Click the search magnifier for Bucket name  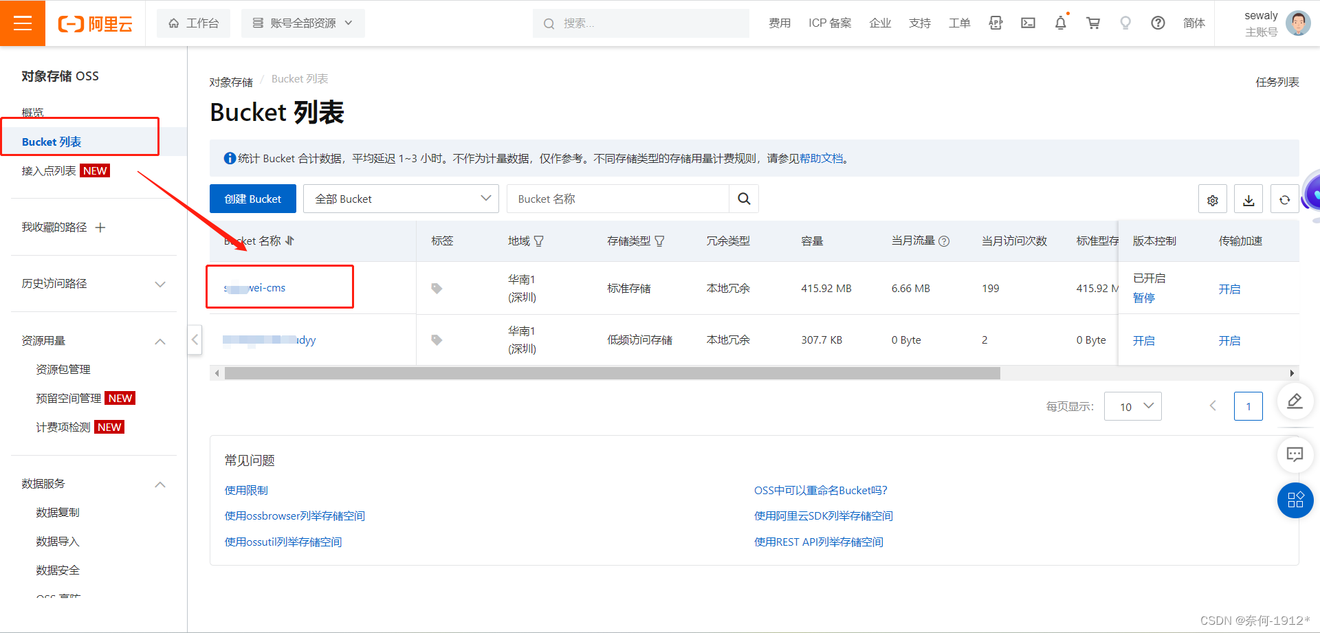point(744,199)
